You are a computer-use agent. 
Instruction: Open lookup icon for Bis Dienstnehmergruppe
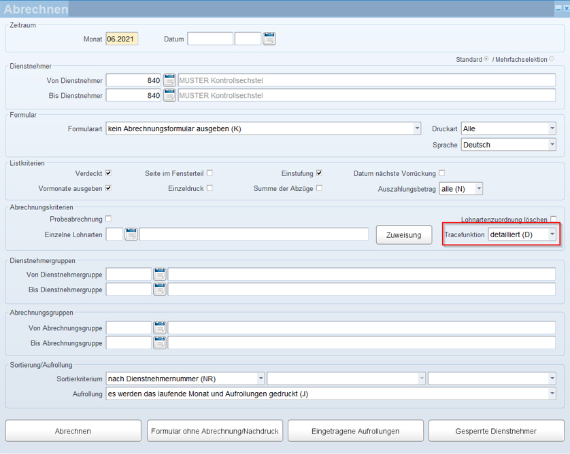point(160,290)
